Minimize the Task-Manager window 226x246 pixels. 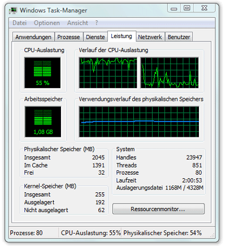[174, 8]
